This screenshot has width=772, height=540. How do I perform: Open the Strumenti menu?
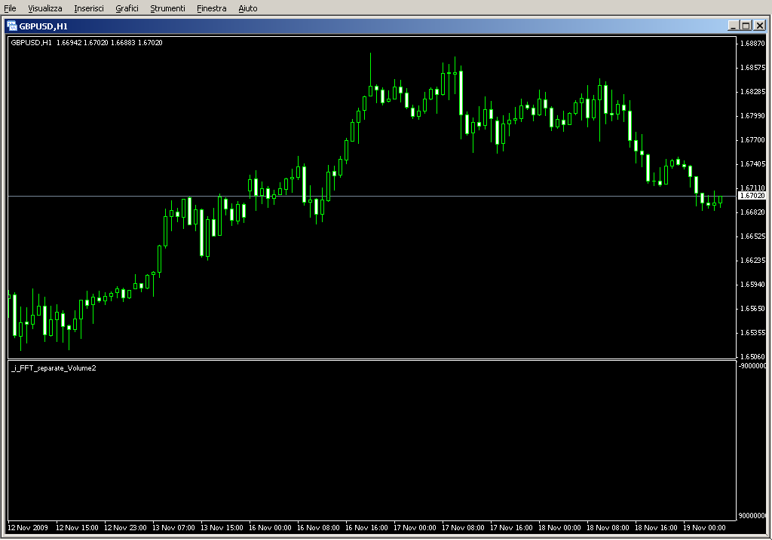click(x=167, y=8)
